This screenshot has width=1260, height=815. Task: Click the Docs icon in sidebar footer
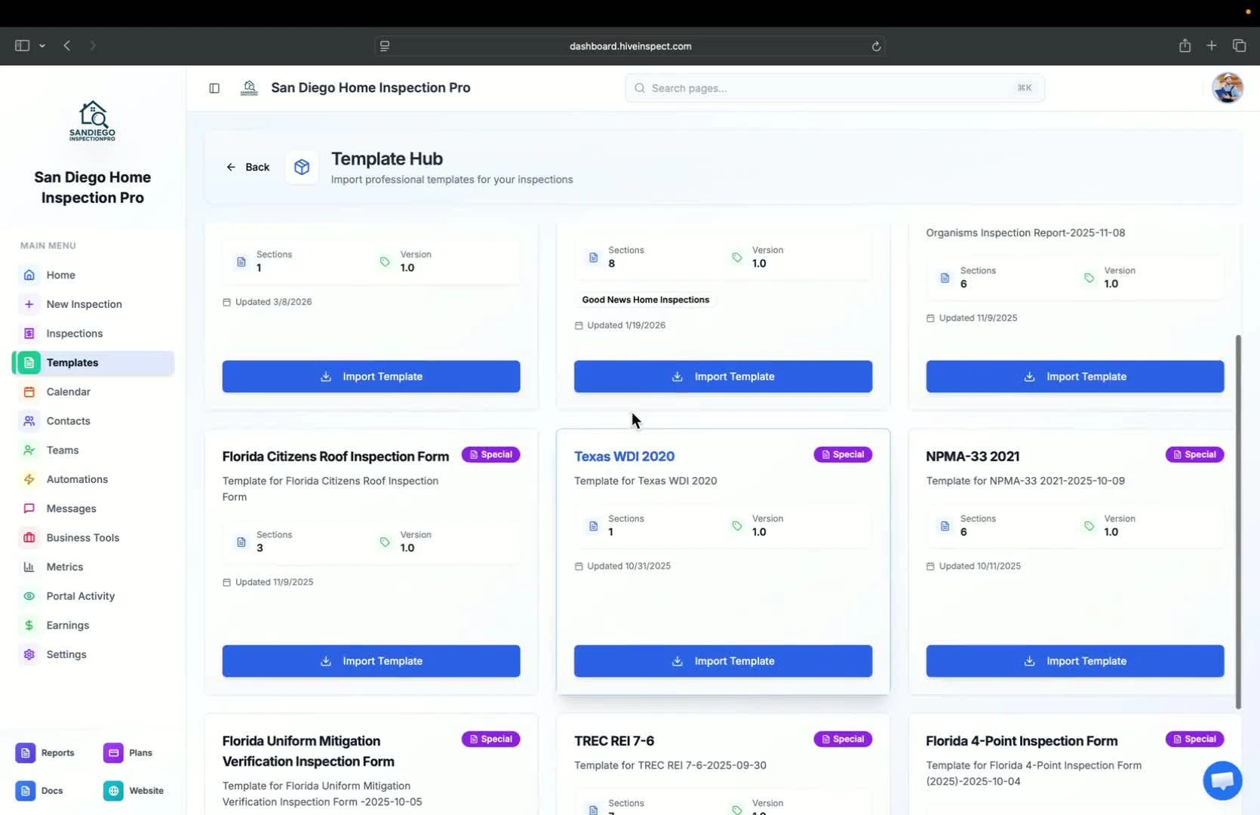coord(25,791)
